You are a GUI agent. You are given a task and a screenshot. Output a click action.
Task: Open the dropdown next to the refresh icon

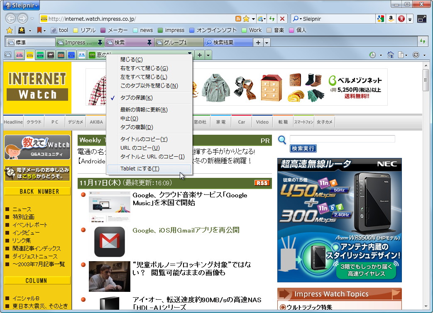pyautogui.click(x=424, y=55)
